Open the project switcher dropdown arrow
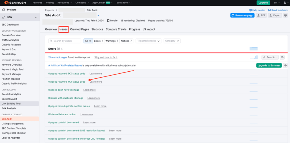 [x=98, y=15]
